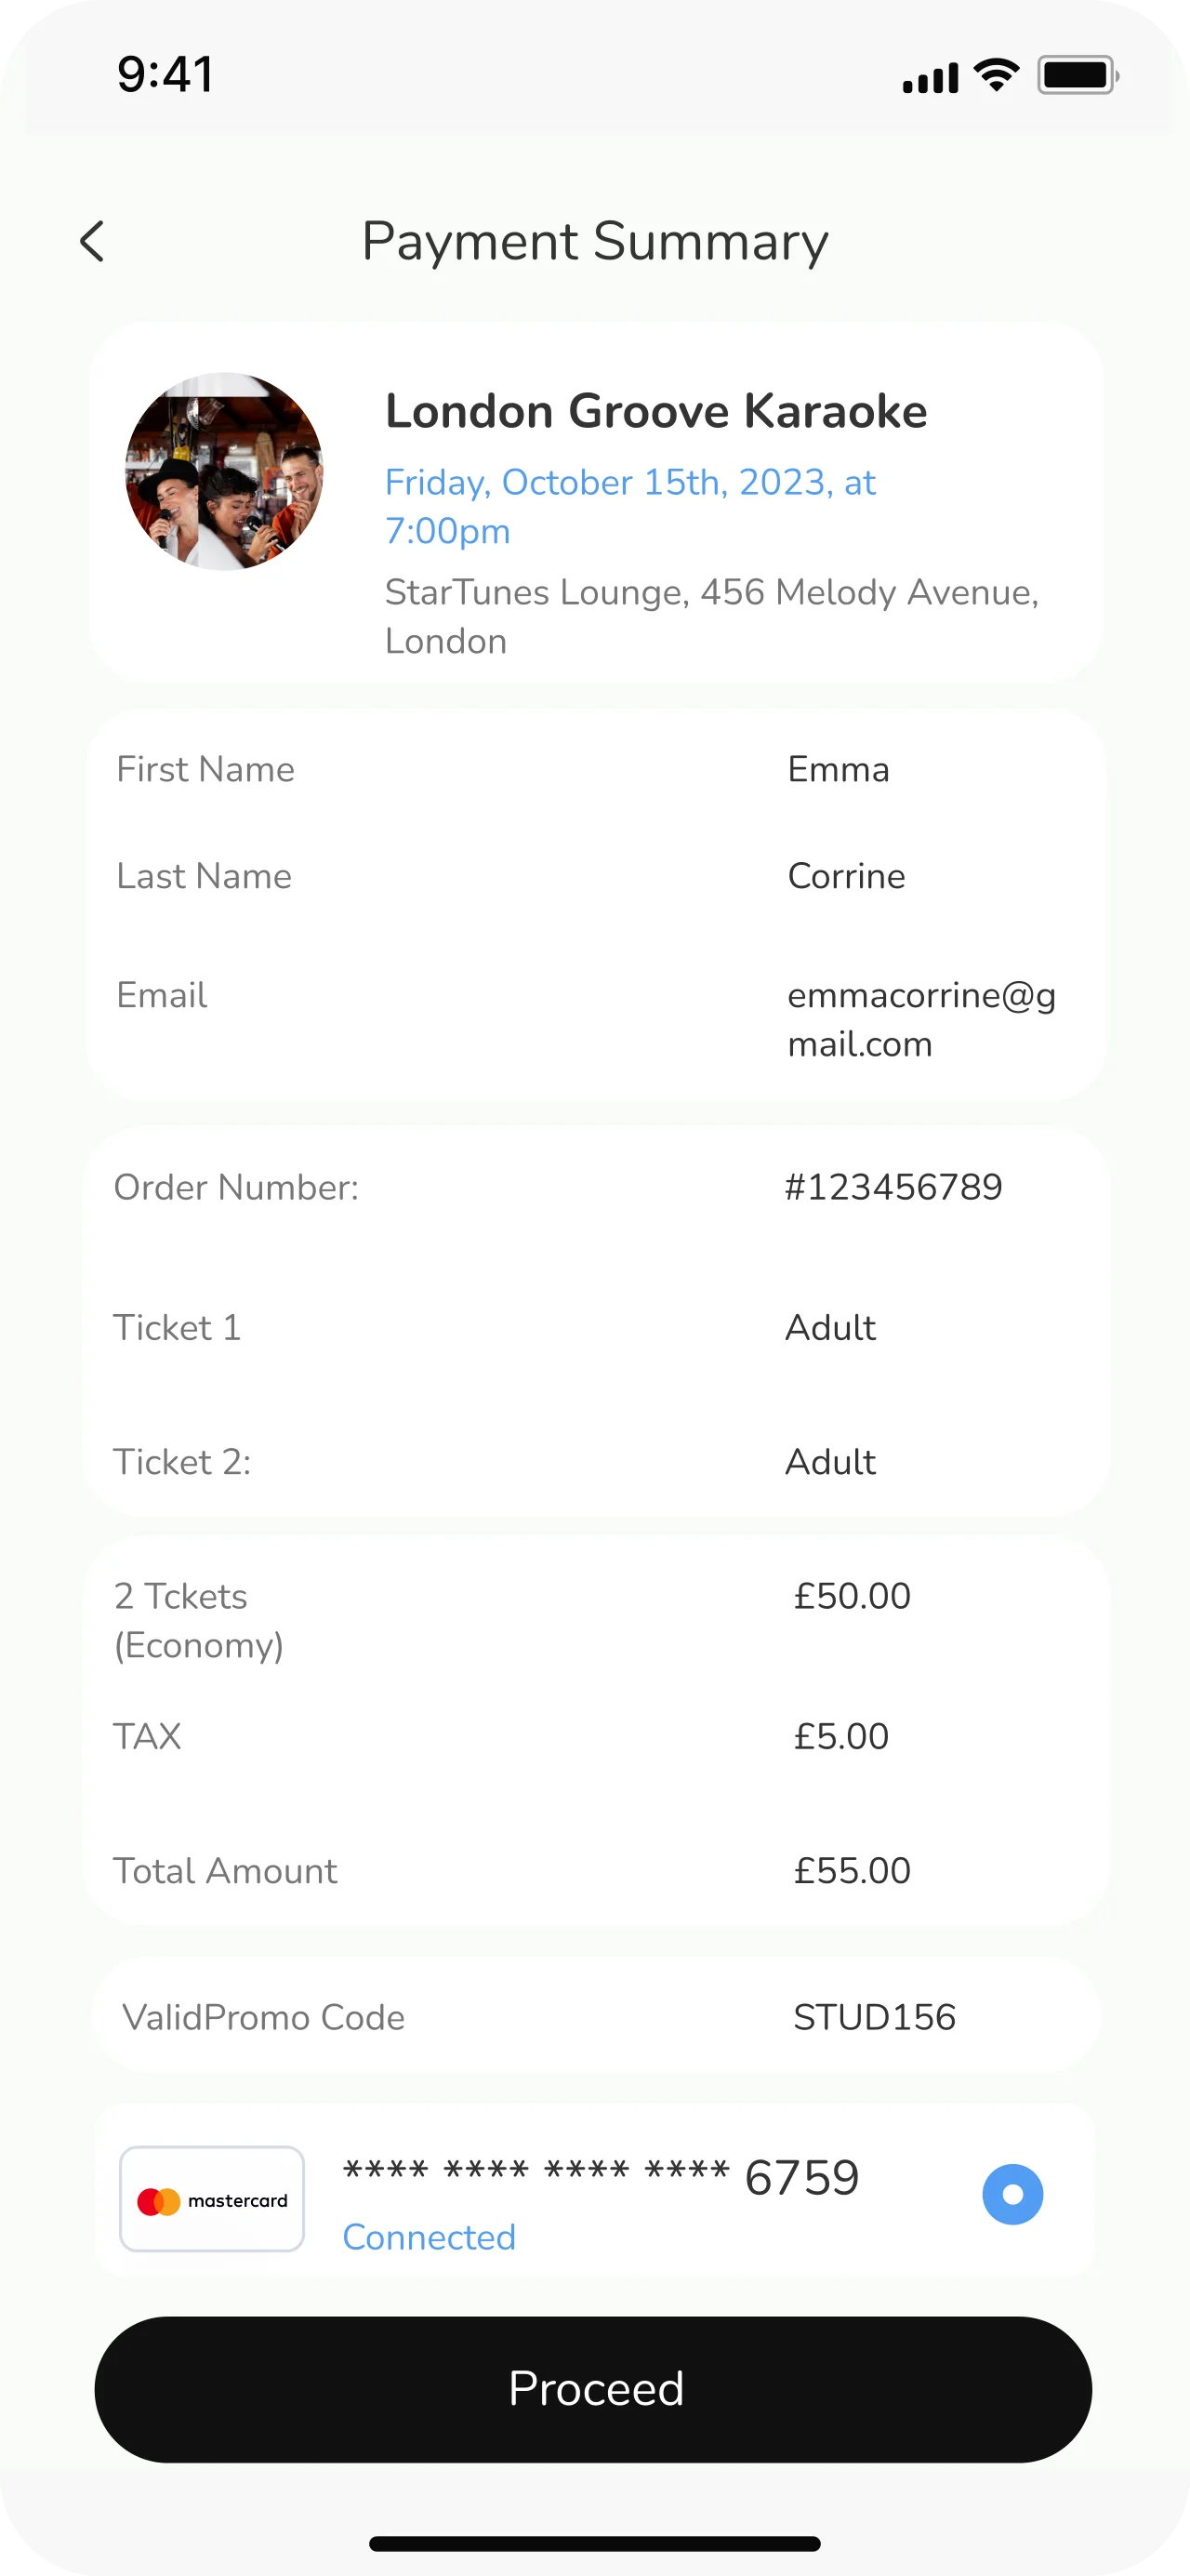This screenshot has height=2576, width=1190.
Task: Tap the London Groove Karaoke event title
Action: (x=656, y=411)
